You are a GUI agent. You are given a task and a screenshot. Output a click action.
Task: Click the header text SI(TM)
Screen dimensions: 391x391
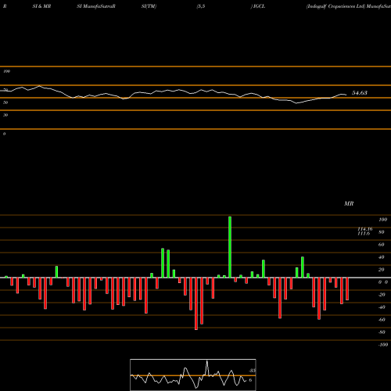149,6
